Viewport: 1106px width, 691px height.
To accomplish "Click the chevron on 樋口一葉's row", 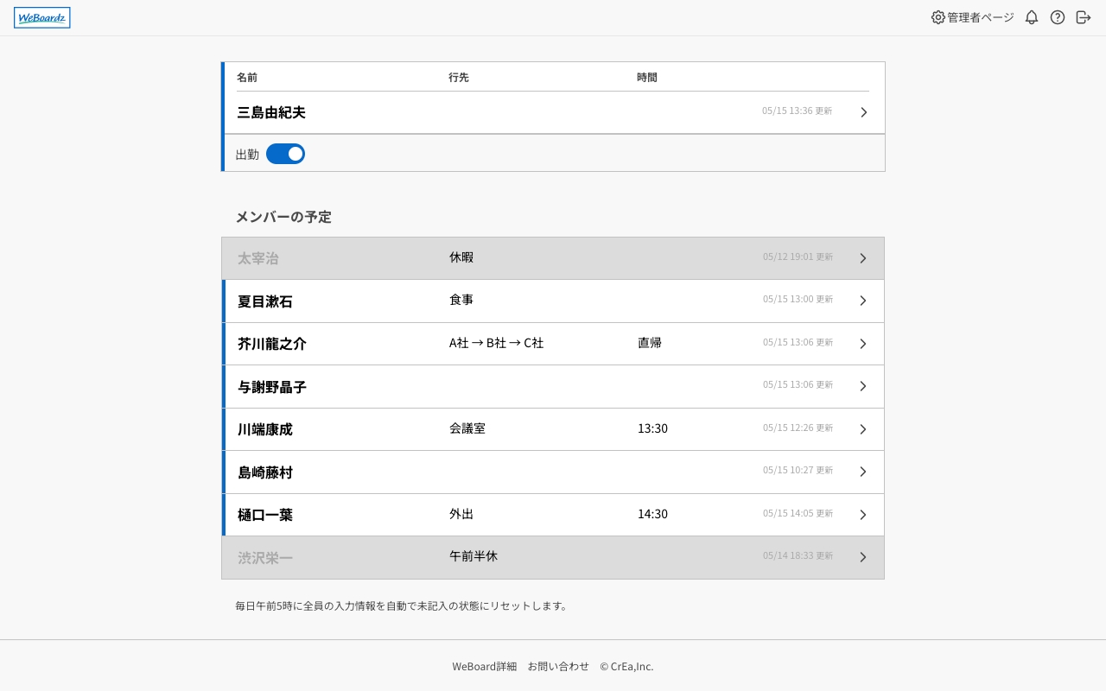I will (x=862, y=515).
